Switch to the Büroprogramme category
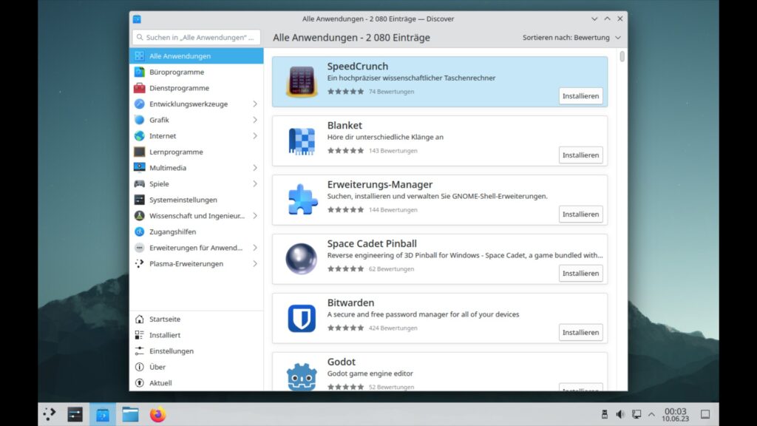Viewport: 757px width, 426px height. pos(197,72)
